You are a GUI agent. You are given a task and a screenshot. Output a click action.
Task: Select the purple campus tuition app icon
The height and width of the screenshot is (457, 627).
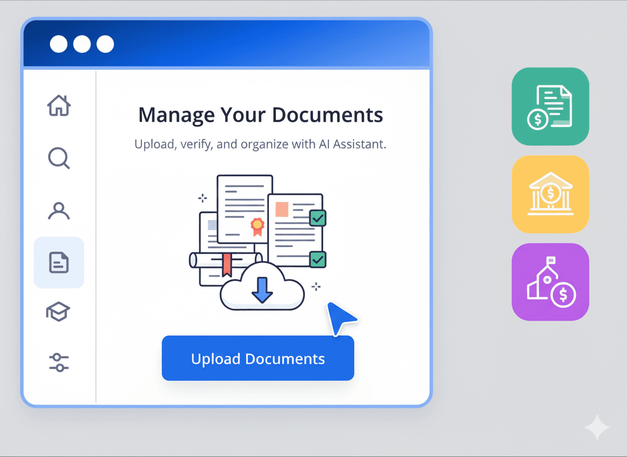pyautogui.click(x=550, y=281)
